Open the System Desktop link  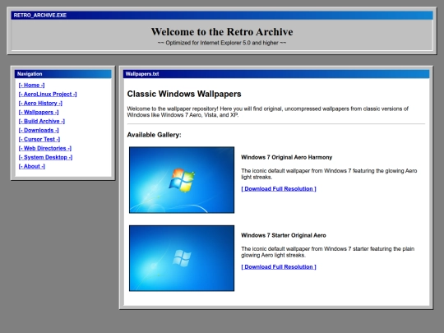(x=45, y=157)
